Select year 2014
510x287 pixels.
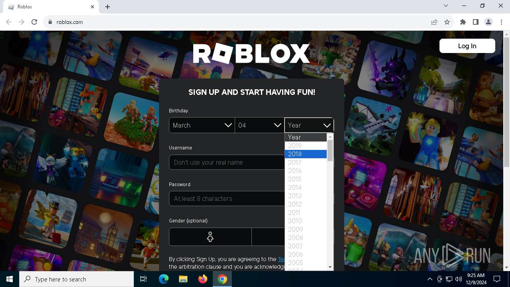pyautogui.click(x=306, y=187)
